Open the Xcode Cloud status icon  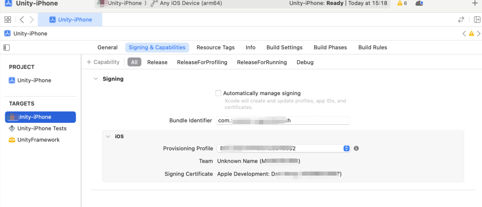419,3
